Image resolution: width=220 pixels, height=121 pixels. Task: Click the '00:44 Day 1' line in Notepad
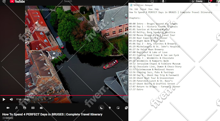click(153, 26)
